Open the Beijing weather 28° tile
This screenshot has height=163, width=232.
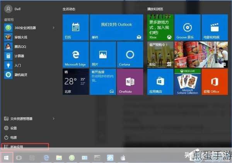tap(76, 82)
